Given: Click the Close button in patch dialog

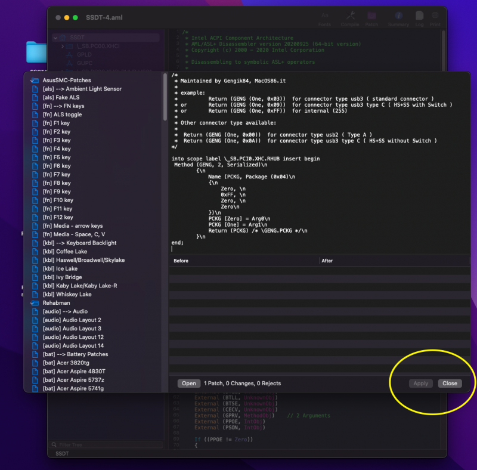Looking at the screenshot, I should point(450,384).
